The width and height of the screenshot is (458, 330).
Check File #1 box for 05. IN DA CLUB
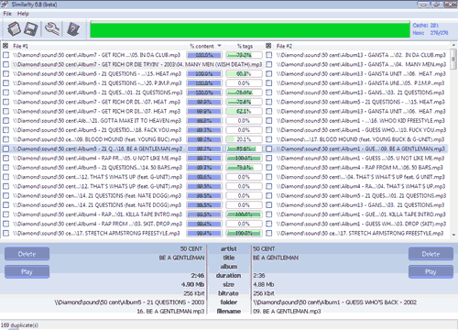[x=5, y=55]
